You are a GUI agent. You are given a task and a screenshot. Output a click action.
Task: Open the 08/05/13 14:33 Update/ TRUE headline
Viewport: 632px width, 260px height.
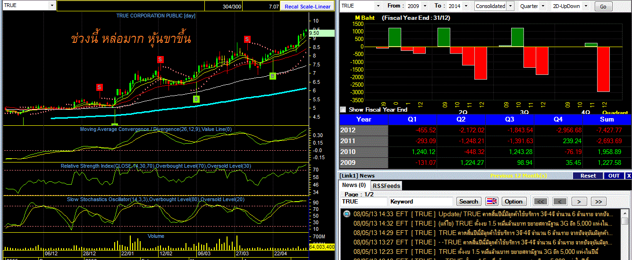pos(483,214)
